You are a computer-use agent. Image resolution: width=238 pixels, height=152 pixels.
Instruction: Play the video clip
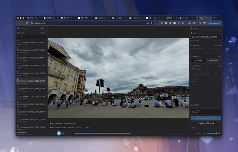[x=59, y=133]
